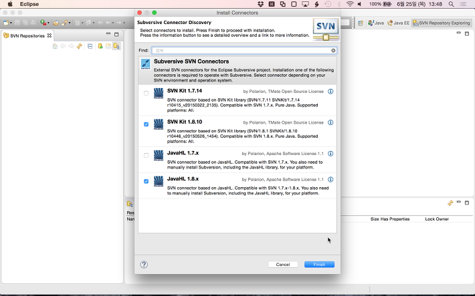The height and width of the screenshot is (296, 475).
Task: Open dialog help question mark
Action: [x=144, y=265]
